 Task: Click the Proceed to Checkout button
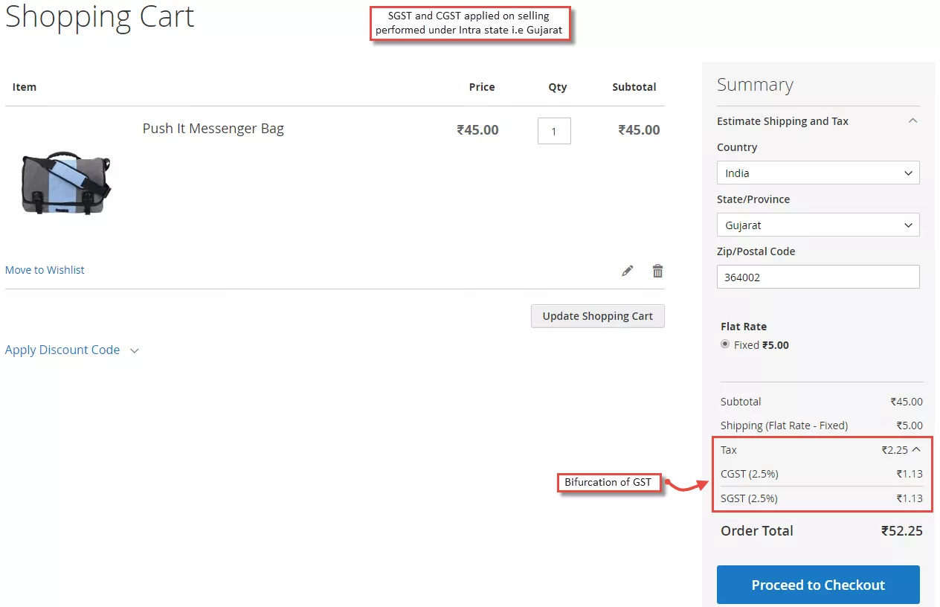[x=817, y=585]
